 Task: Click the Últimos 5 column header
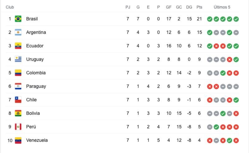222,7
